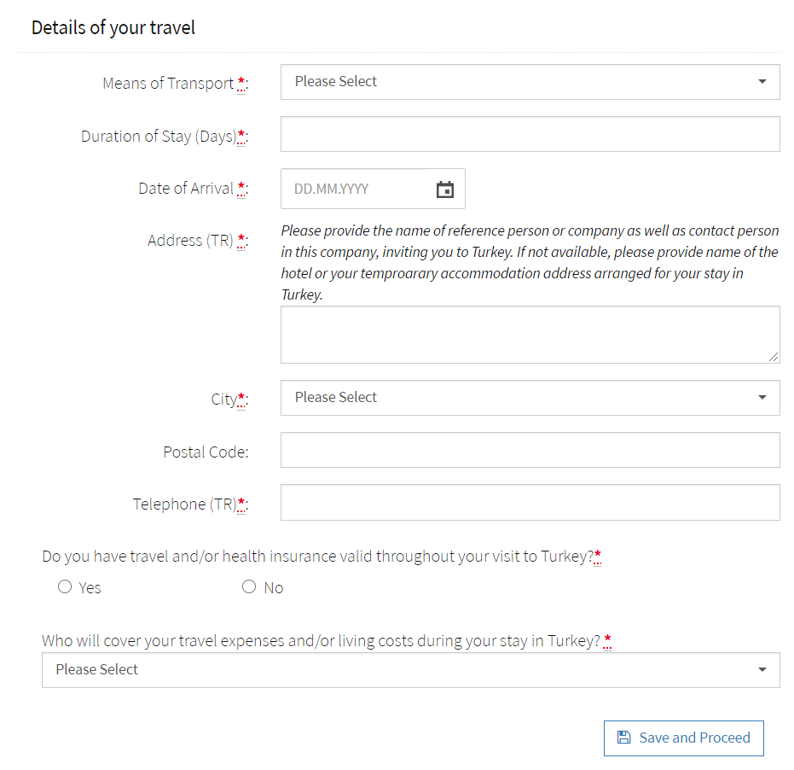Click the Address box resize handle
The height and width of the screenshot is (770, 794).
tap(773, 357)
